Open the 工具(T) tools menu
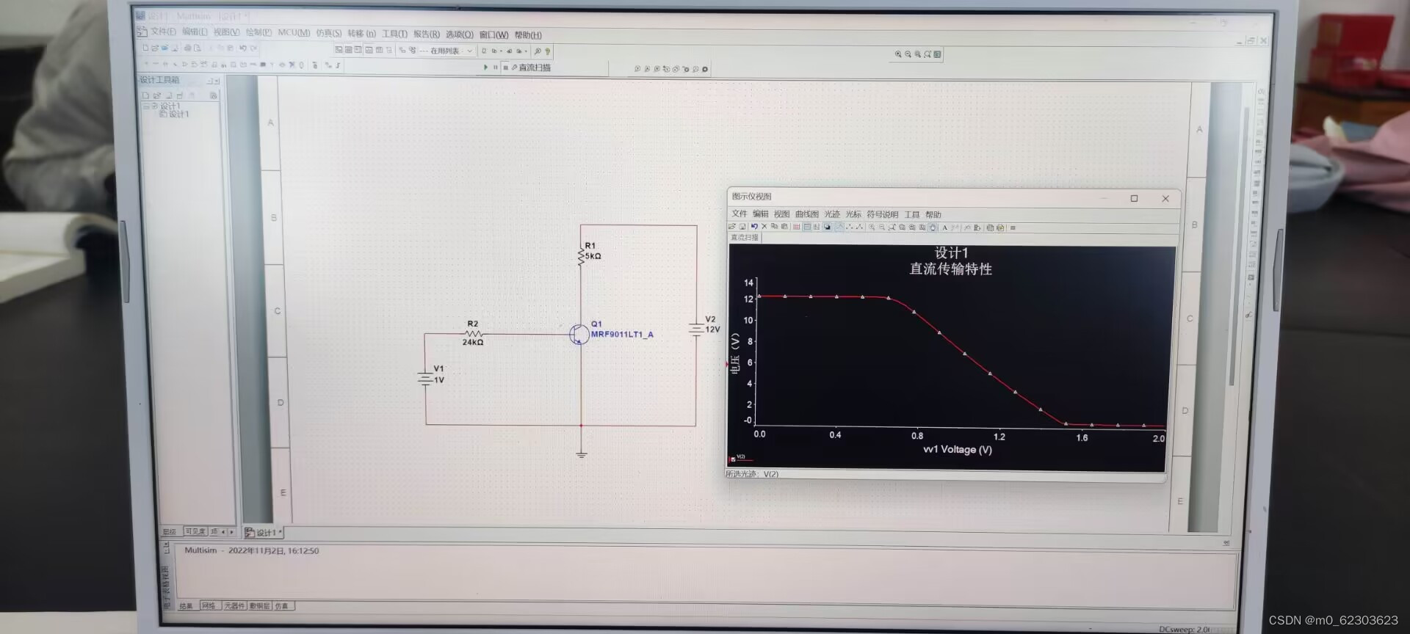Viewport: 1410px width, 634px height. click(x=394, y=34)
